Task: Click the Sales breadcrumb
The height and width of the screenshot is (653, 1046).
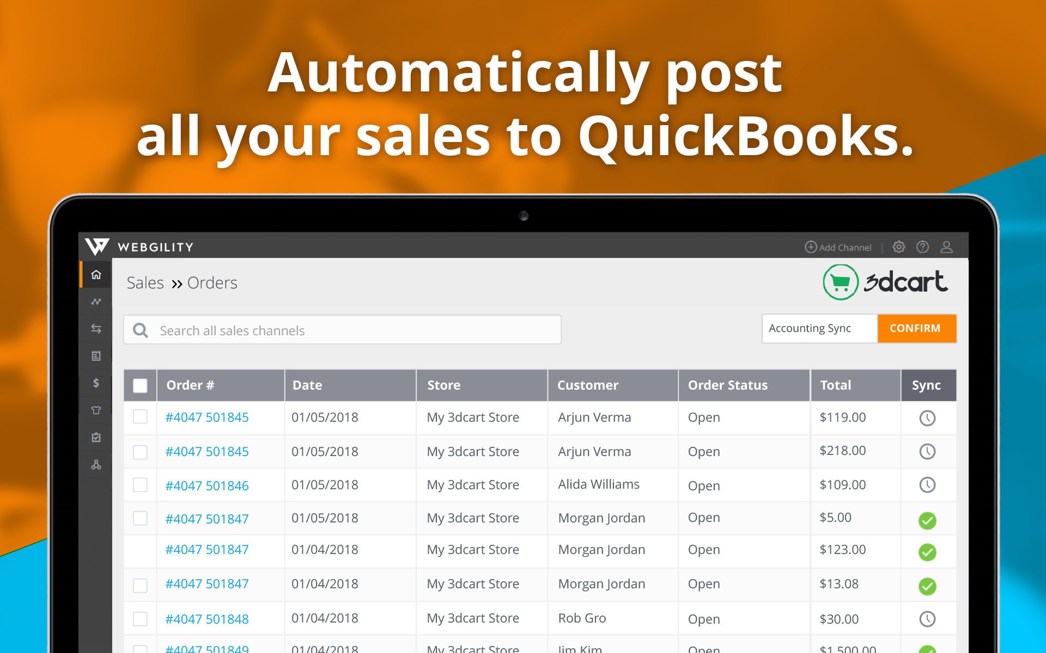Action: 145,283
